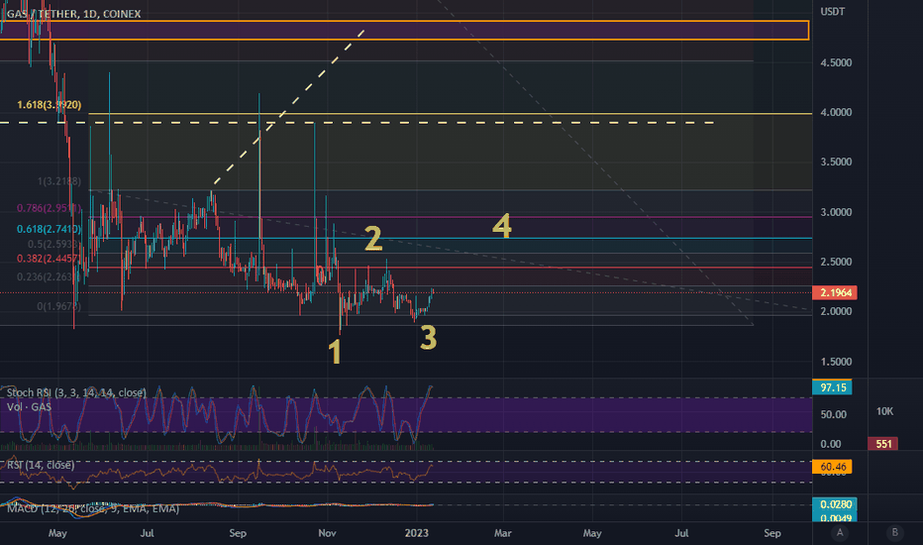
Task: Click the volume value label 551
Action: click(883, 444)
